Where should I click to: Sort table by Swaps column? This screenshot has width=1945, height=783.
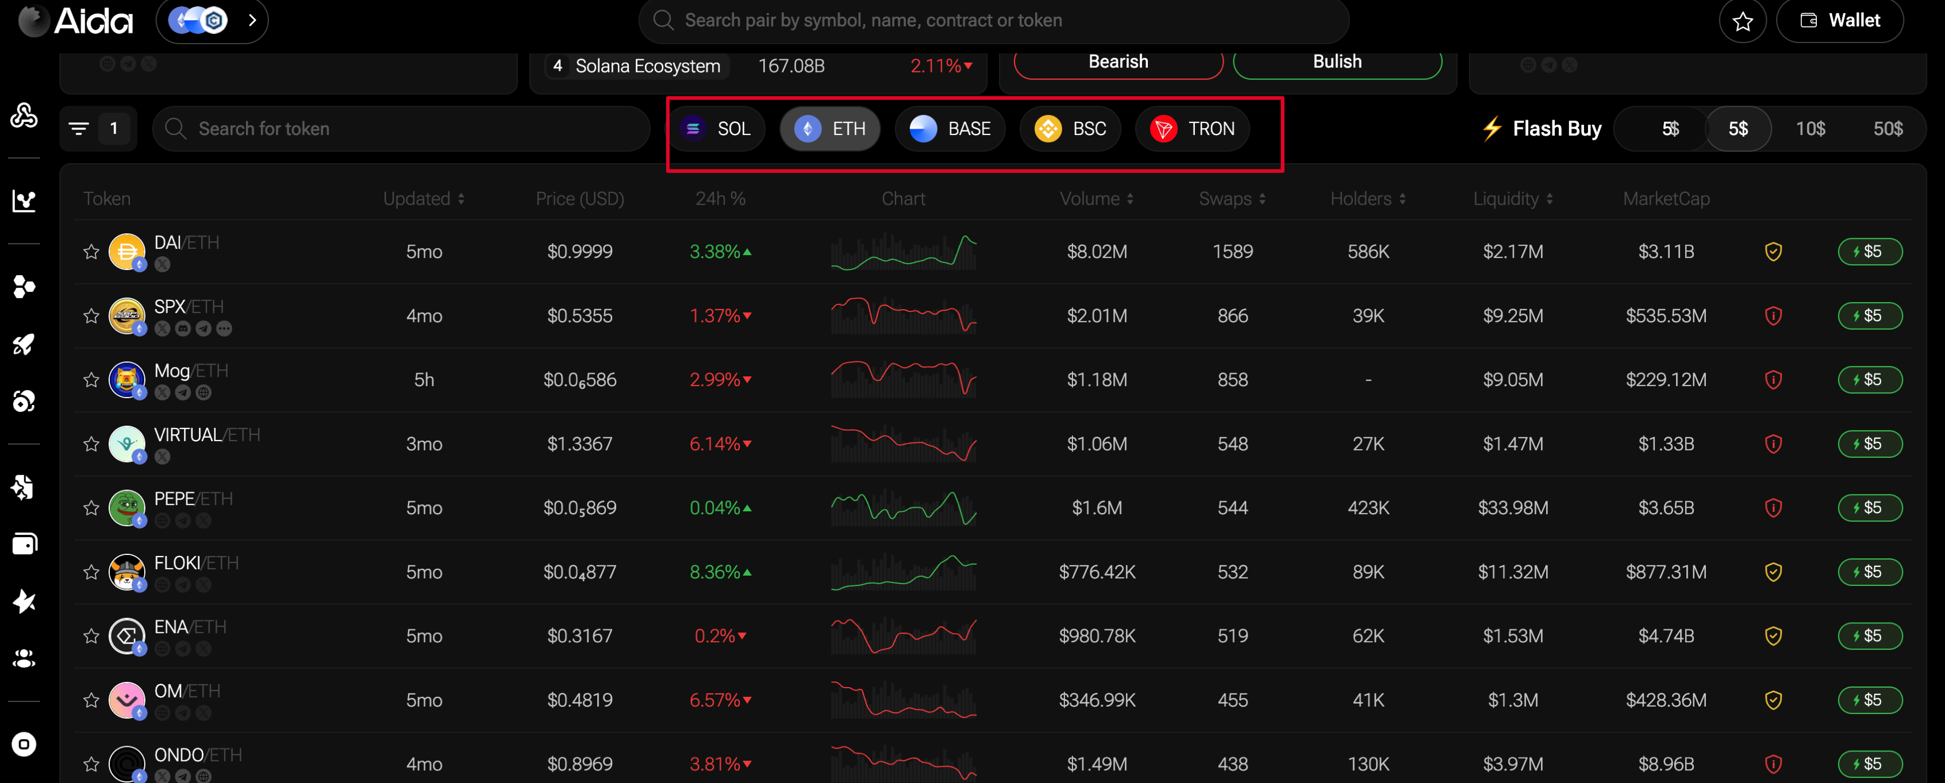pos(1232,198)
